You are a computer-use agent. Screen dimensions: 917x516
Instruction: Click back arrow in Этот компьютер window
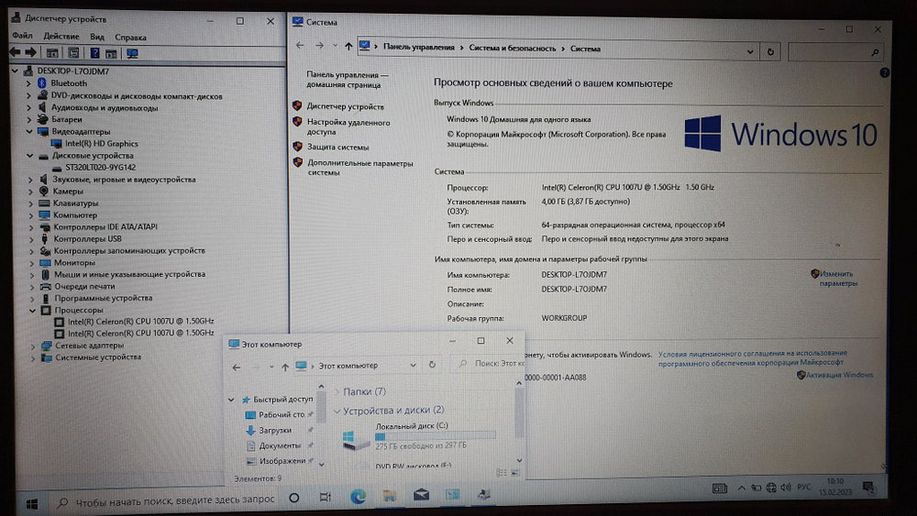pos(237,368)
